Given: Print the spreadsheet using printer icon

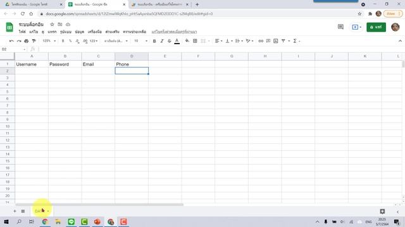Looking at the screenshot, I should 27,41.
